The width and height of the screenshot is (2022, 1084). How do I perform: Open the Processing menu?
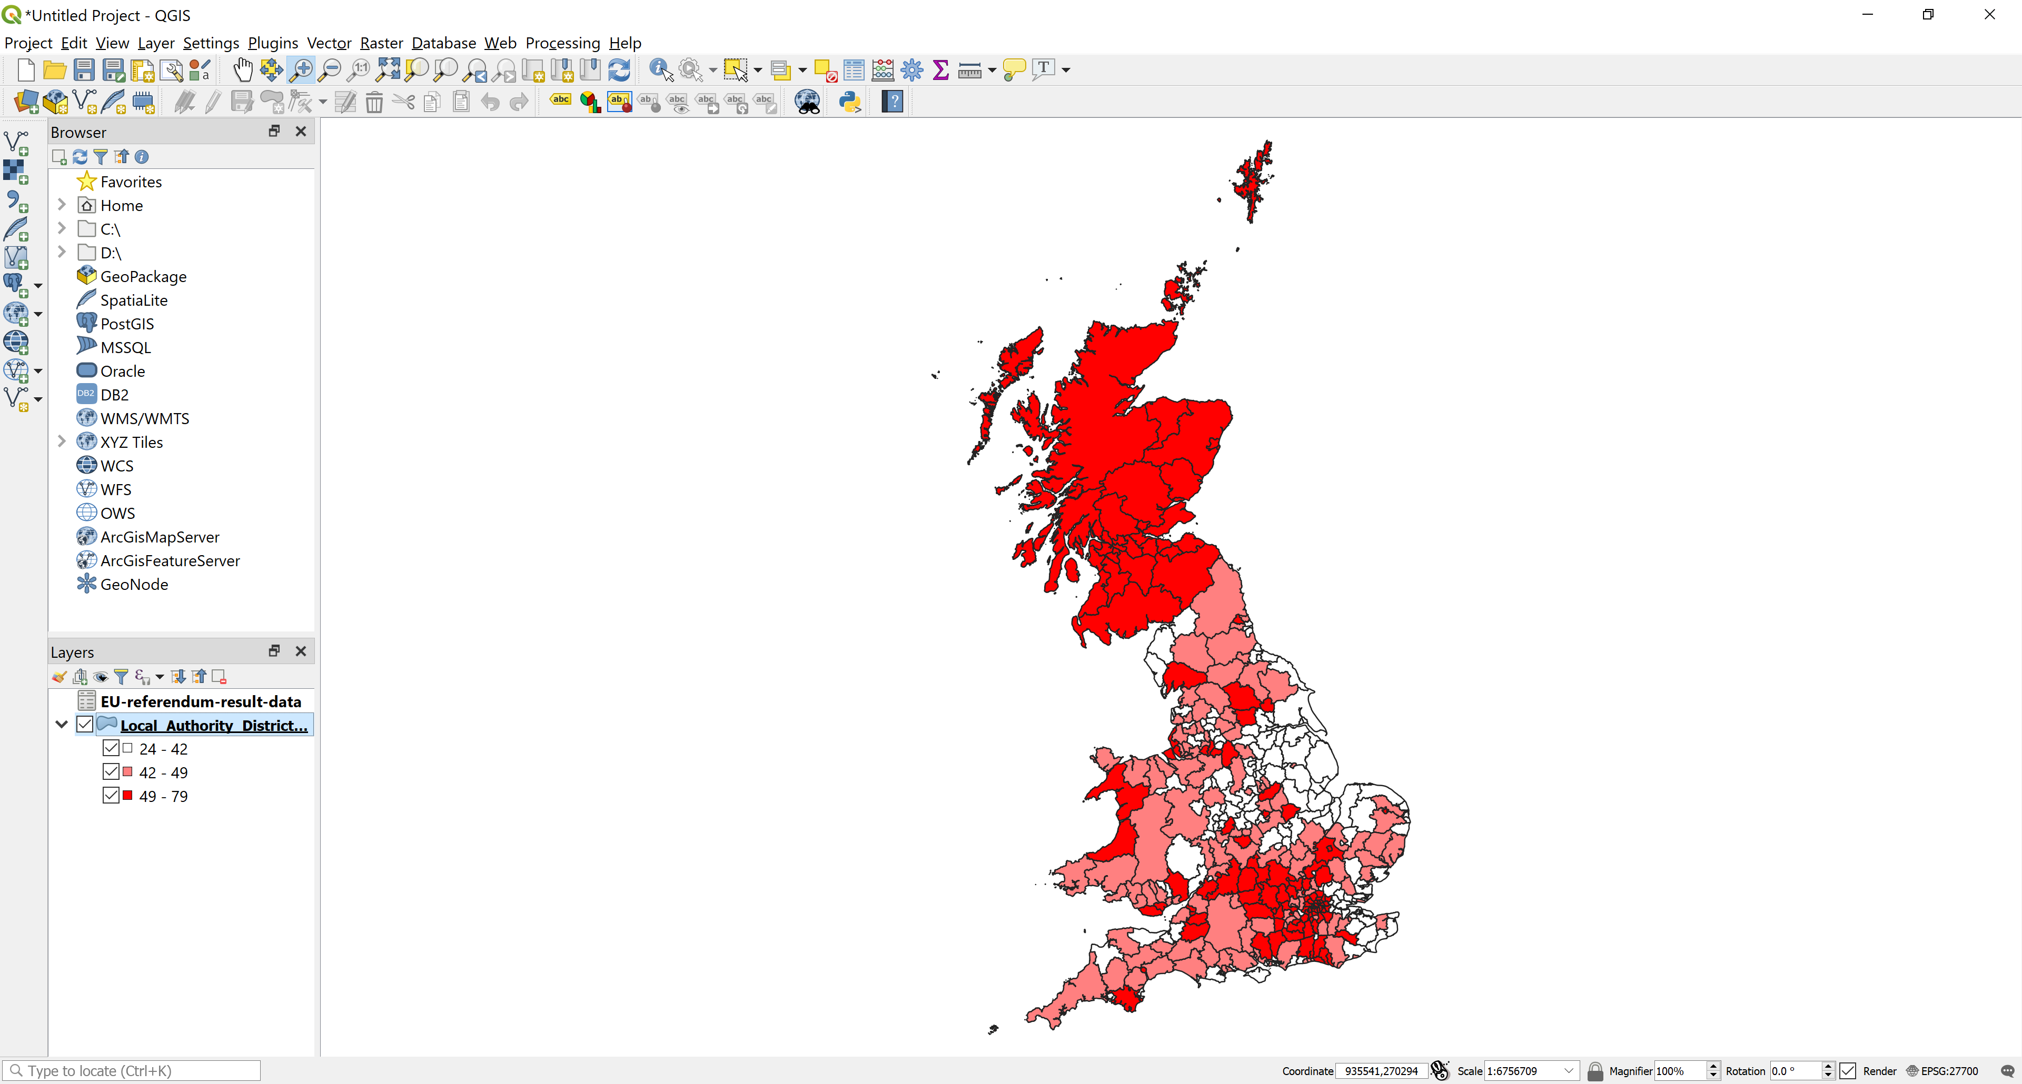pyautogui.click(x=562, y=43)
